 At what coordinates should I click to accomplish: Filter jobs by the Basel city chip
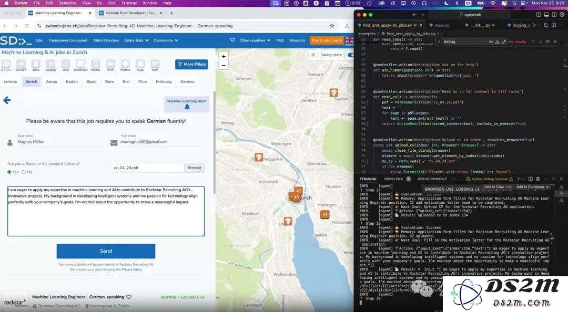point(92,81)
